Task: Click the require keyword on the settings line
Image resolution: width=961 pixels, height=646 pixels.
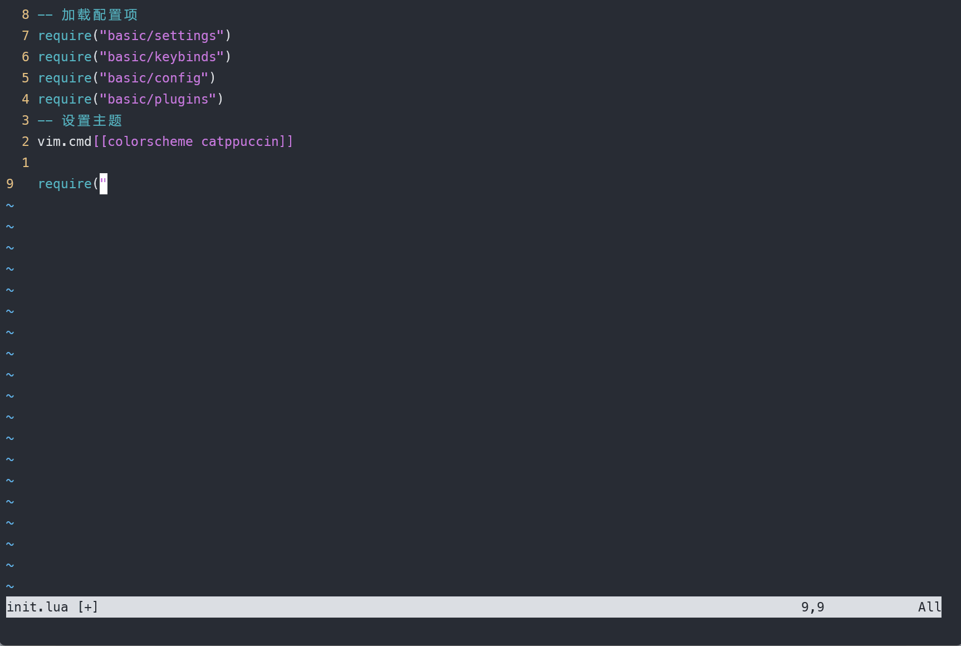Action: [65, 36]
